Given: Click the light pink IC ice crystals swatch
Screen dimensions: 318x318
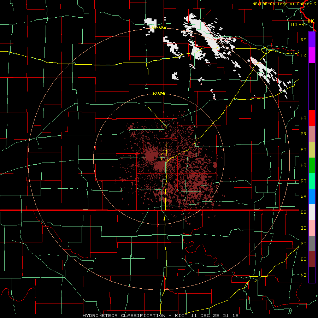Looking at the screenshot, I should click(x=312, y=228).
